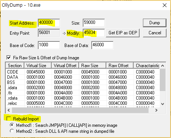The height and width of the screenshot is (138, 171).
Task: Click the Raw Size column header
Action: [x=92, y=66]
